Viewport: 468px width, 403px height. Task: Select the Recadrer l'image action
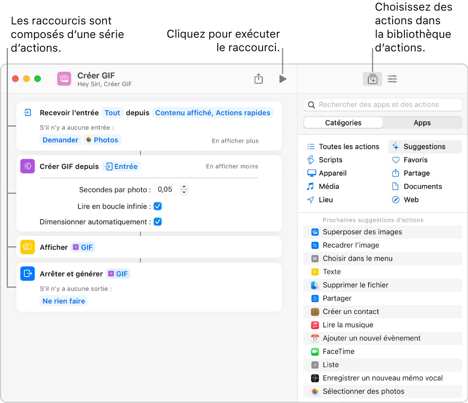coord(383,245)
